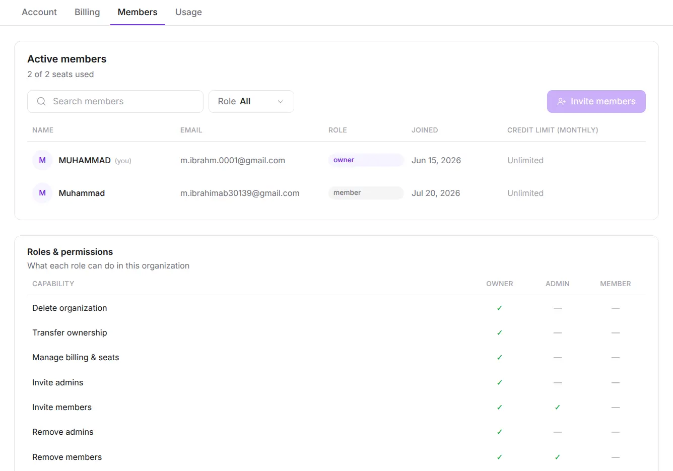Open the Role All dropdown
The width and height of the screenshot is (673, 471).
[251, 101]
